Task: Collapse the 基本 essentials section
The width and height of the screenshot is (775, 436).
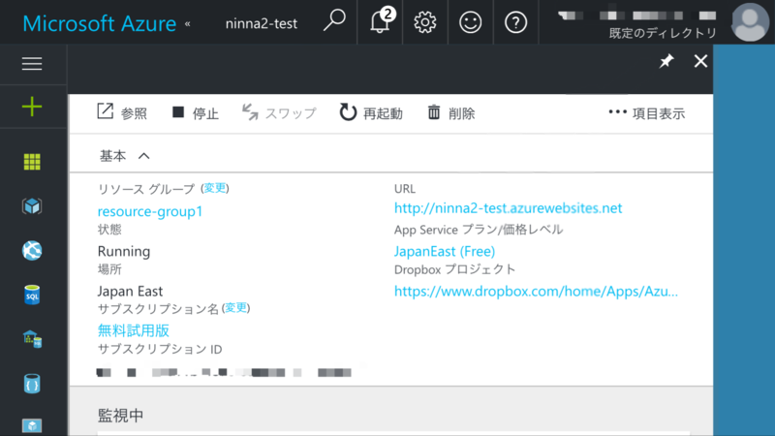Action: [125, 156]
